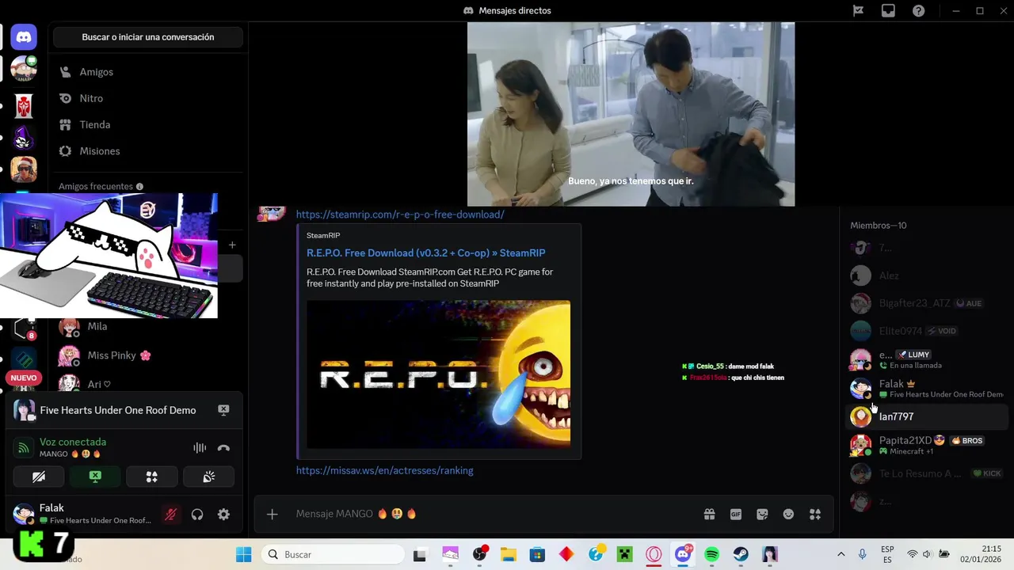Show hidden system tray icons chevron
The height and width of the screenshot is (570, 1014).
841,554
